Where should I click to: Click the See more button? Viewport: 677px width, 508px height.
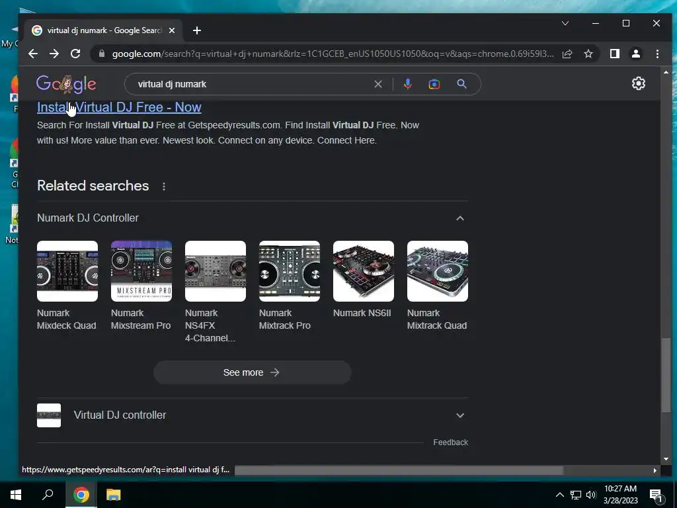coord(252,372)
